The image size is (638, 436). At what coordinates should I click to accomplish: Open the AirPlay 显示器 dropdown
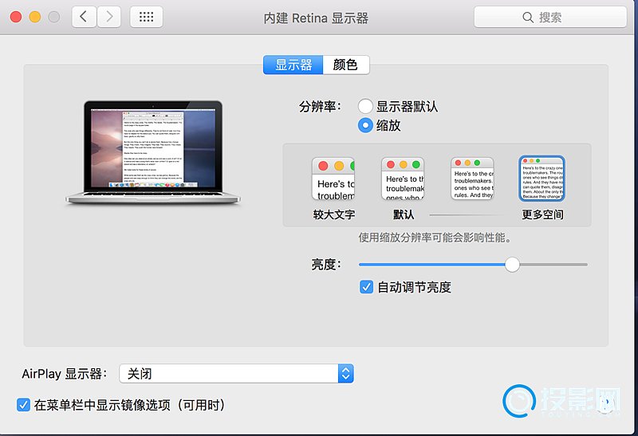point(235,373)
